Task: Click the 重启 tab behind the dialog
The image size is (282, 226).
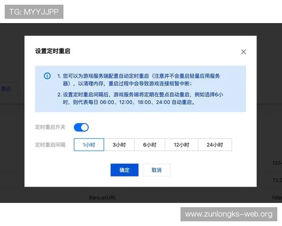Action: click(6, 89)
